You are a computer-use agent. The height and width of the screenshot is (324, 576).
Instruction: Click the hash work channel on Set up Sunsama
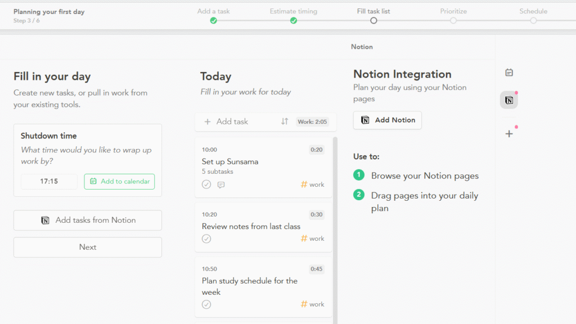(x=313, y=184)
